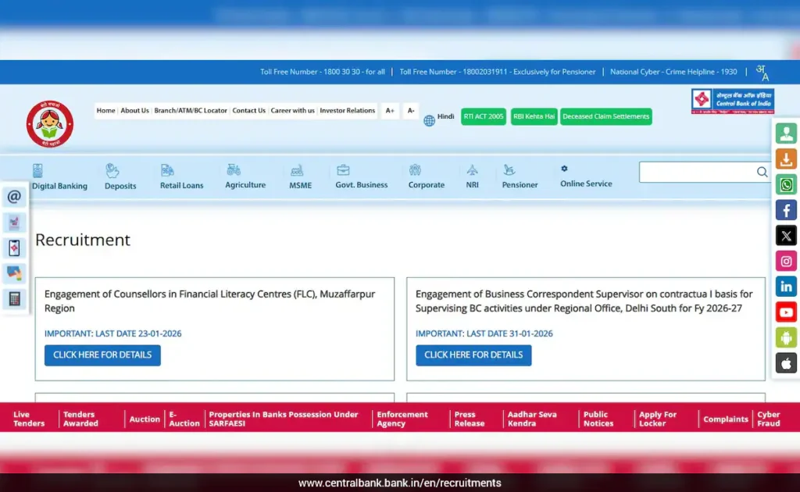Click the Facebook icon in right sidebar
This screenshot has width=800, height=492.
tap(786, 210)
